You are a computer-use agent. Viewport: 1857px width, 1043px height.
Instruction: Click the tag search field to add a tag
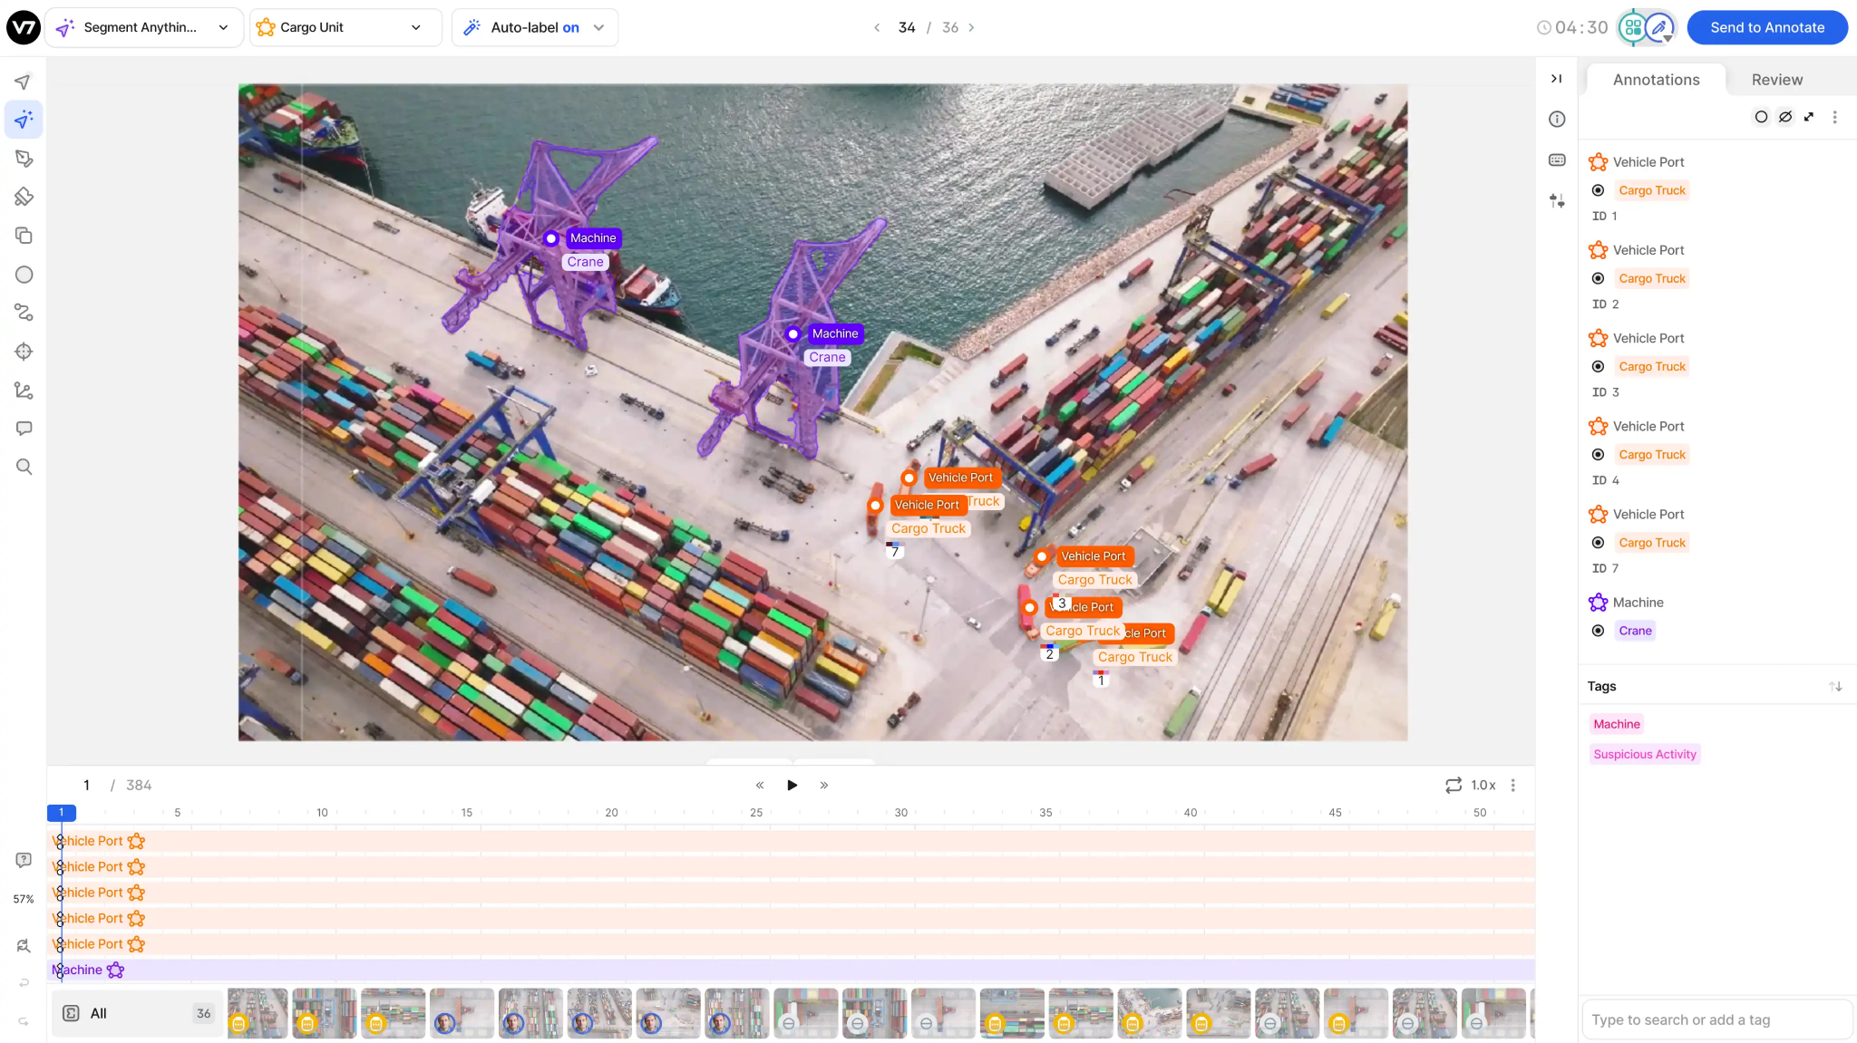[x=1716, y=1019]
